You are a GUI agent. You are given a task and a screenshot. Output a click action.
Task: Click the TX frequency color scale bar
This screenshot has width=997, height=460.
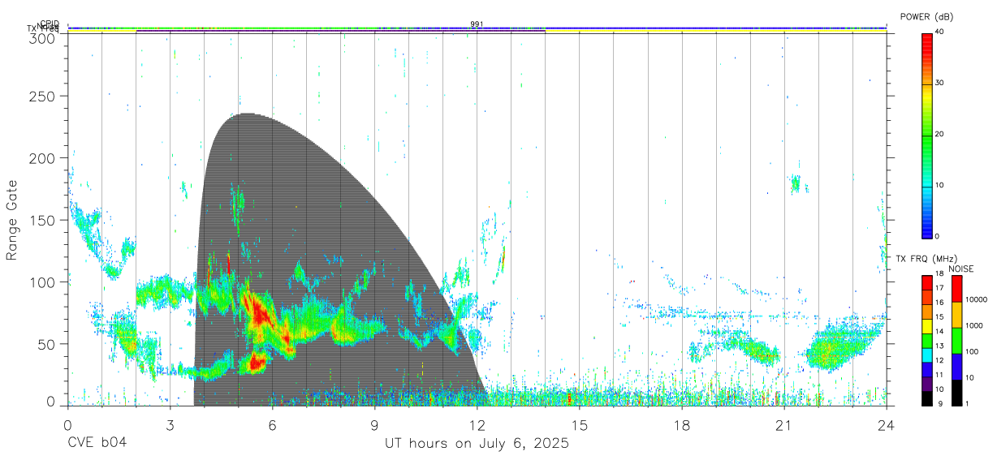pyautogui.click(x=926, y=340)
